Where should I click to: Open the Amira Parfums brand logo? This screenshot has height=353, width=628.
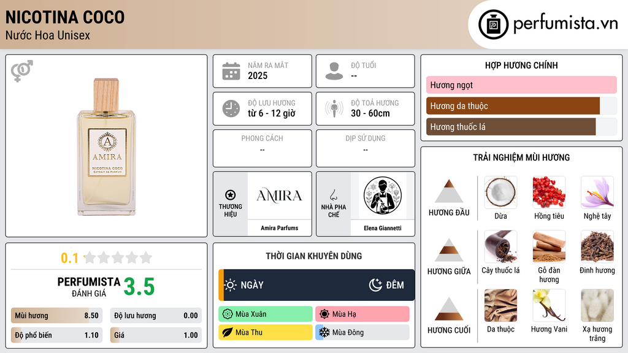279,195
